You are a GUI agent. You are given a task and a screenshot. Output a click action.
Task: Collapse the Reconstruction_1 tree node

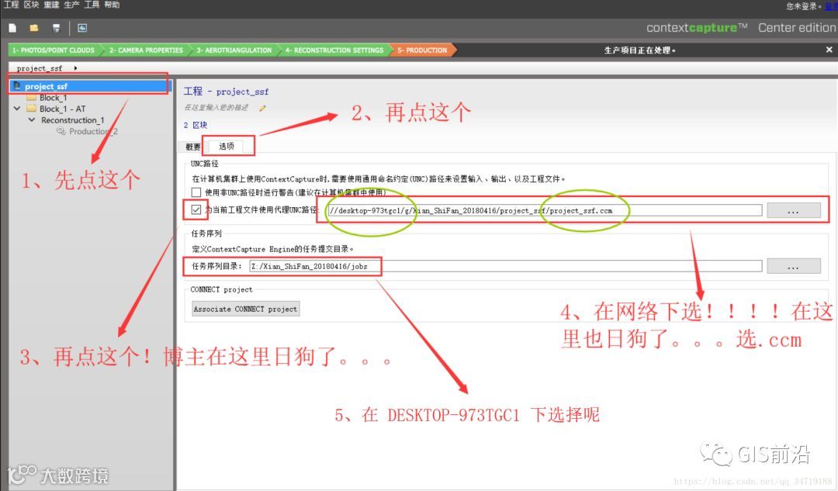tap(32, 120)
